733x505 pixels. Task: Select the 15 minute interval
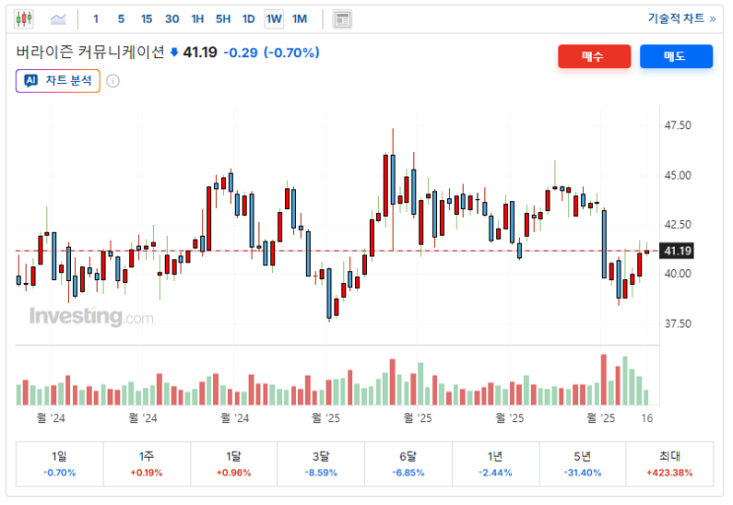[146, 19]
